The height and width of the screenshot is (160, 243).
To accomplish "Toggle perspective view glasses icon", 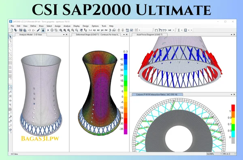I will [114, 30].
